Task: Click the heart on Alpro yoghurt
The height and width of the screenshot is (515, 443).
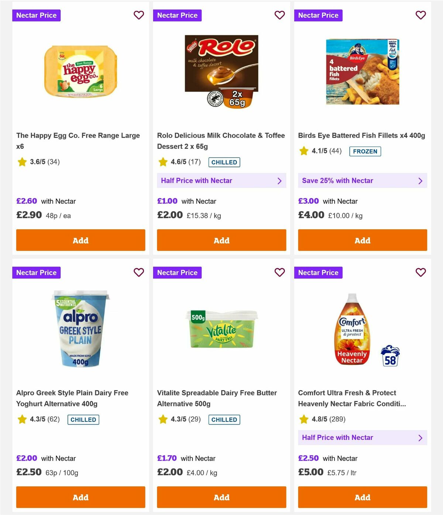Action: point(139,272)
